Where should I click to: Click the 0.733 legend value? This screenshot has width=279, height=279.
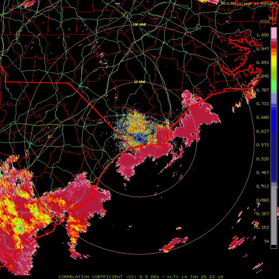click(263, 104)
